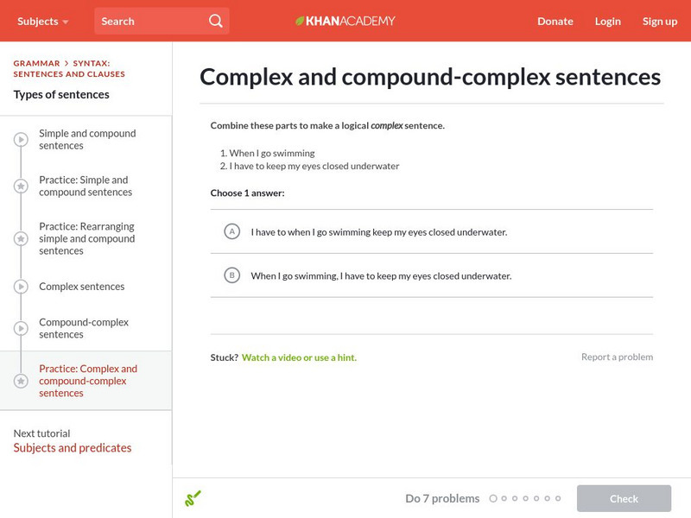Open the Login page
The height and width of the screenshot is (518, 691).
click(607, 21)
